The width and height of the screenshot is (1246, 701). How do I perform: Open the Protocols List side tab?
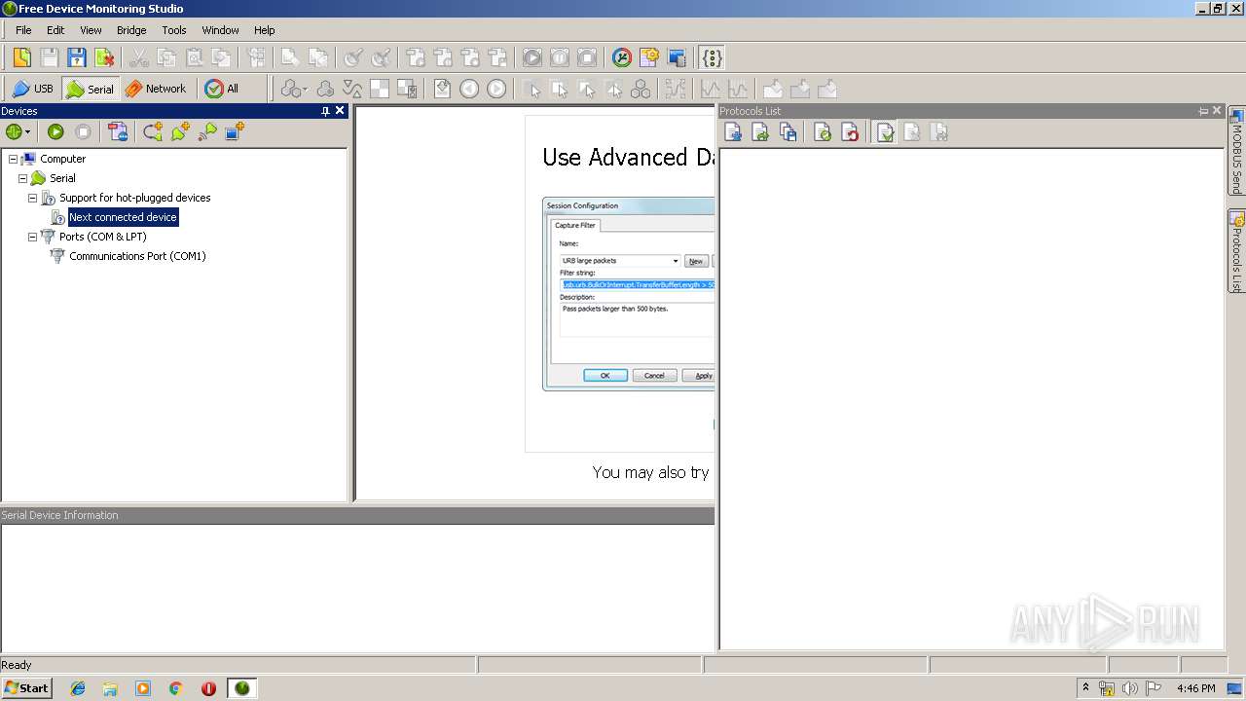(x=1236, y=251)
